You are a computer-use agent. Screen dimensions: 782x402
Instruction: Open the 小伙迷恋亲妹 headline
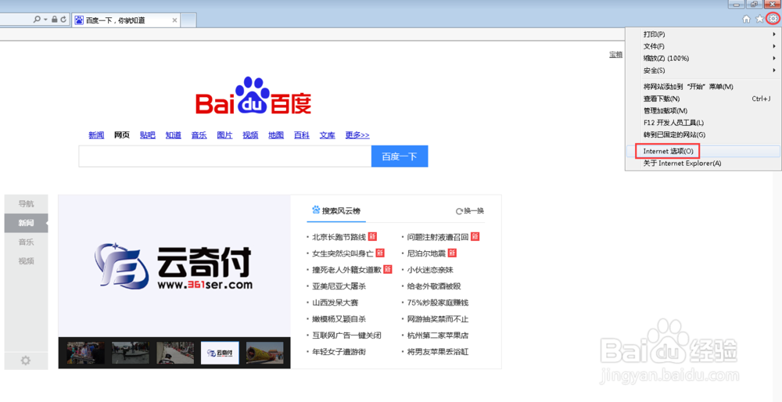click(430, 270)
